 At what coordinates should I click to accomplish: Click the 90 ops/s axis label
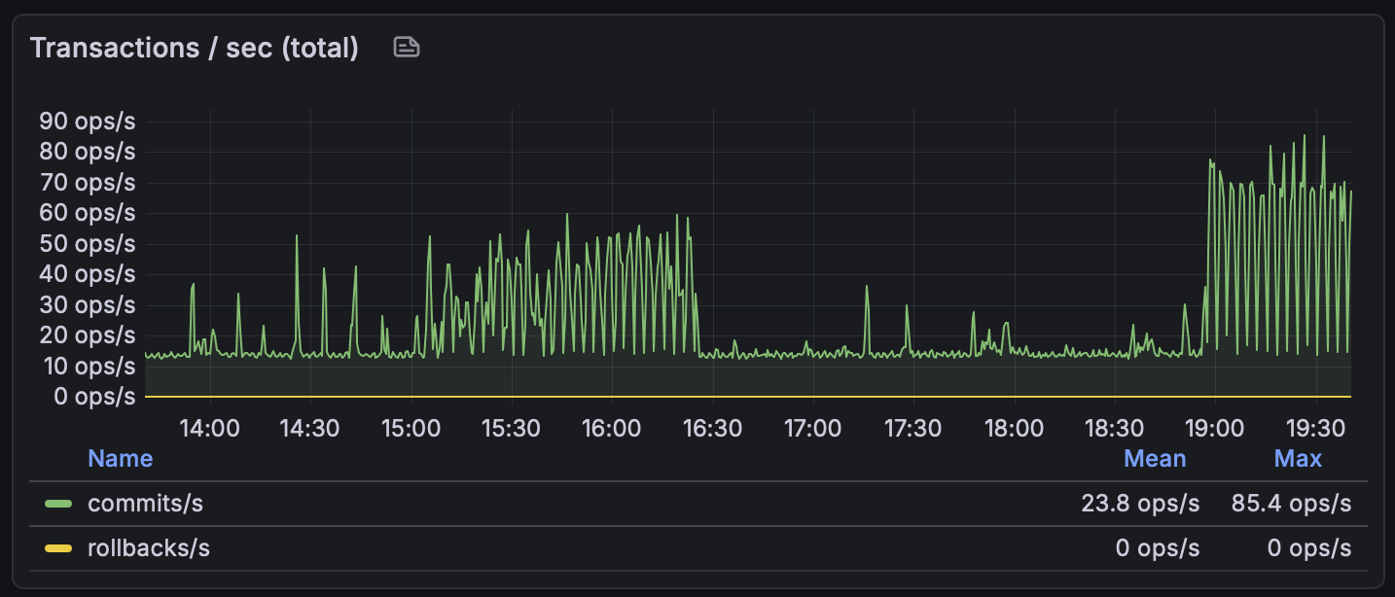tap(87, 121)
